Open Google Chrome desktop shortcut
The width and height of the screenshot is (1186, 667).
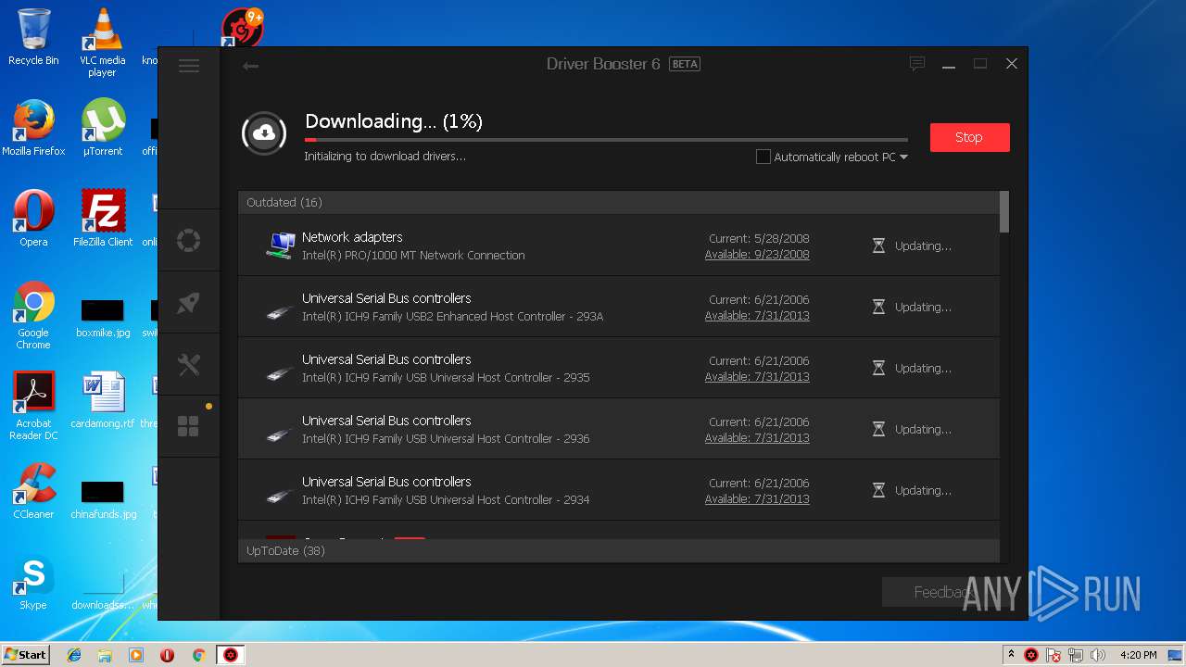point(33,315)
